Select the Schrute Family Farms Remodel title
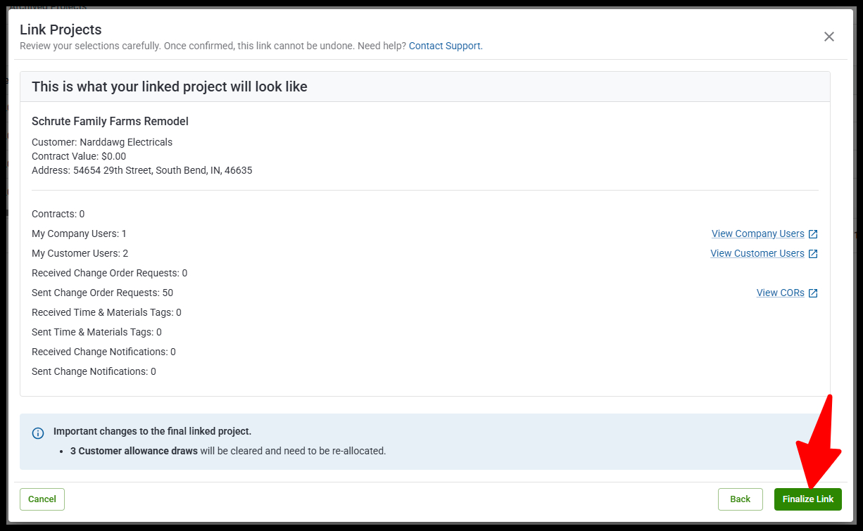The image size is (863, 531). (110, 121)
